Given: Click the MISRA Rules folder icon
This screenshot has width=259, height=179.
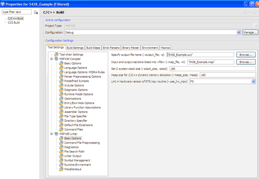Looking at the screenshot, I should point(62,72).
